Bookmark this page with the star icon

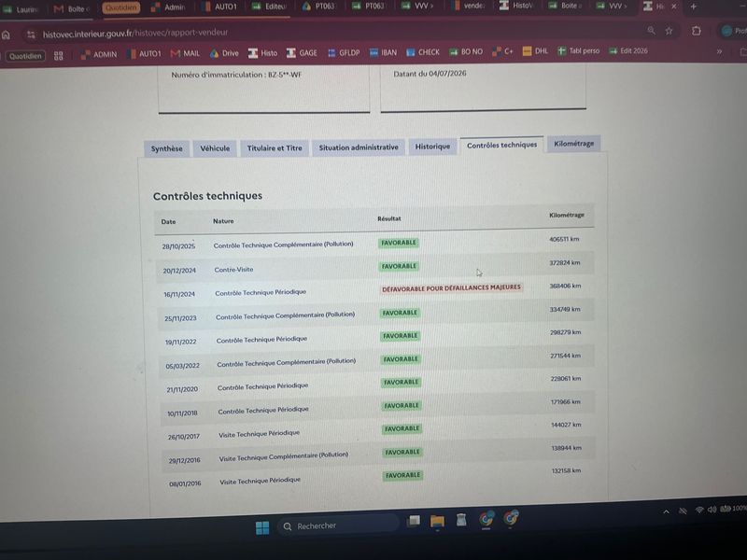pos(669,31)
